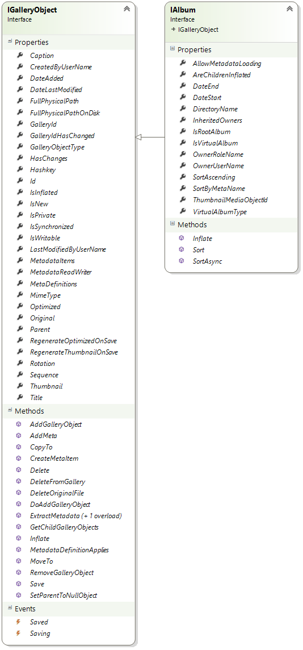Click the inheritance arrow icon beside IGalleryObject under IAlbum
Image resolution: width=303 pixels, height=650 pixels.
click(x=173, y=30)
